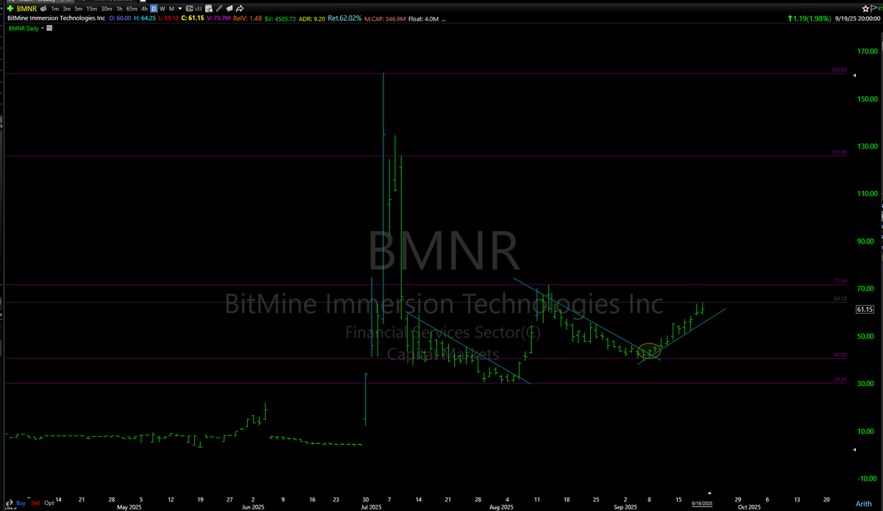Viewport: 883px width, 511px height.
Task: Click the ellipsis after Float value
Action: point(444,20)
